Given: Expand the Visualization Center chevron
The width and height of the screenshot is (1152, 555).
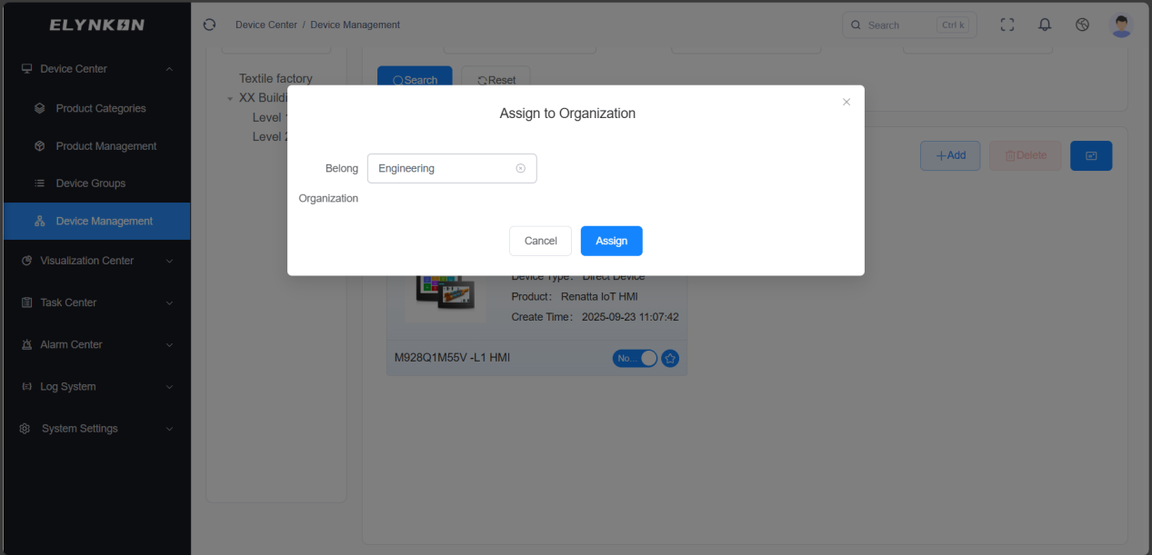Looking at the screenshot, I should [x=169, y=261].
